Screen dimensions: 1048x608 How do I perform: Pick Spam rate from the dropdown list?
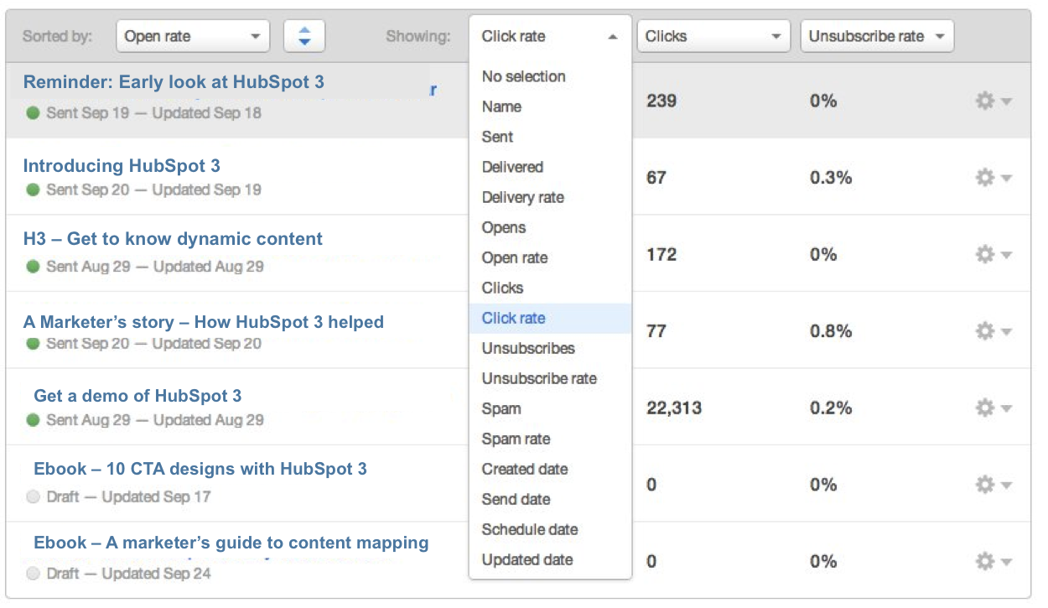point(516,439)
